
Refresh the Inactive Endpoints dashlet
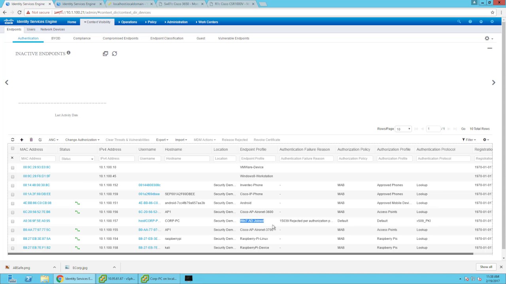pyautogui.click(x=115, y=54)
